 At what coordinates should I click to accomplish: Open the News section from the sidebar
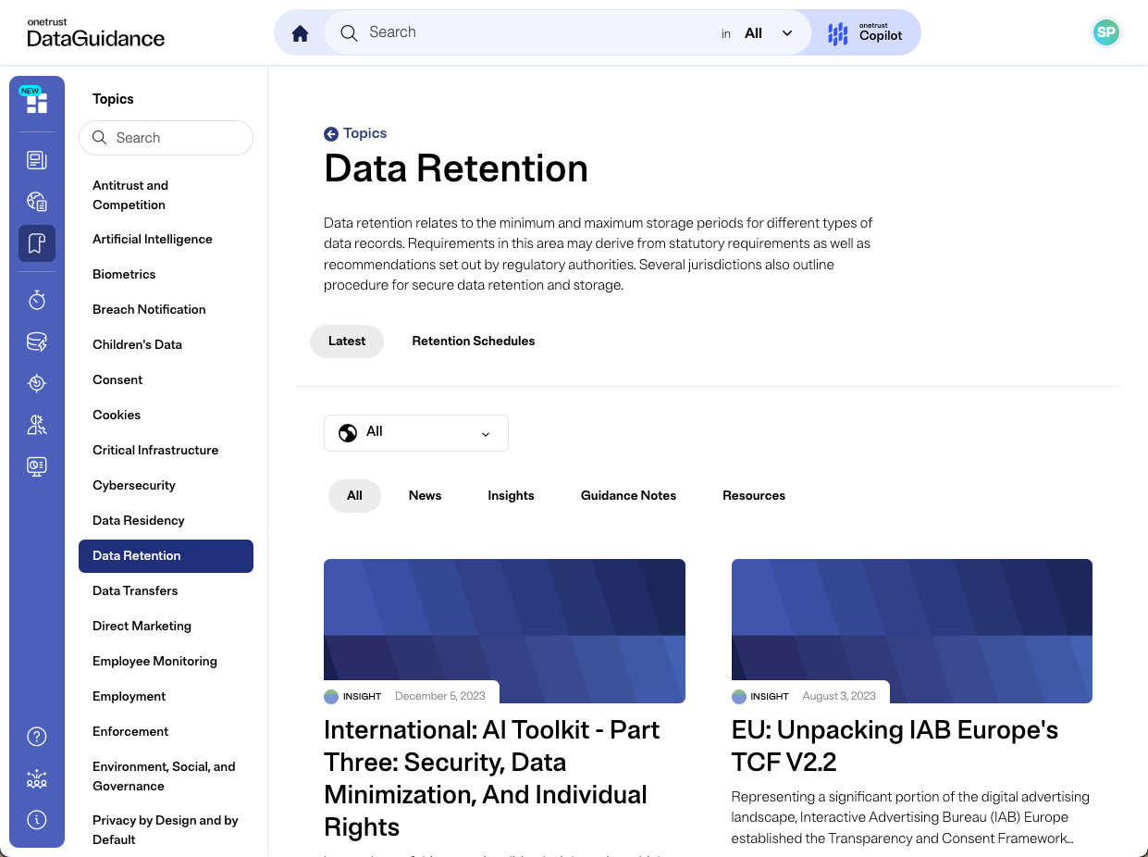point(36,159)
